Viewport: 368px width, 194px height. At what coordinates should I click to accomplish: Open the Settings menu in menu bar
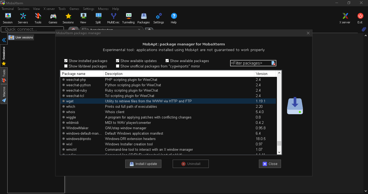[89, 9]
